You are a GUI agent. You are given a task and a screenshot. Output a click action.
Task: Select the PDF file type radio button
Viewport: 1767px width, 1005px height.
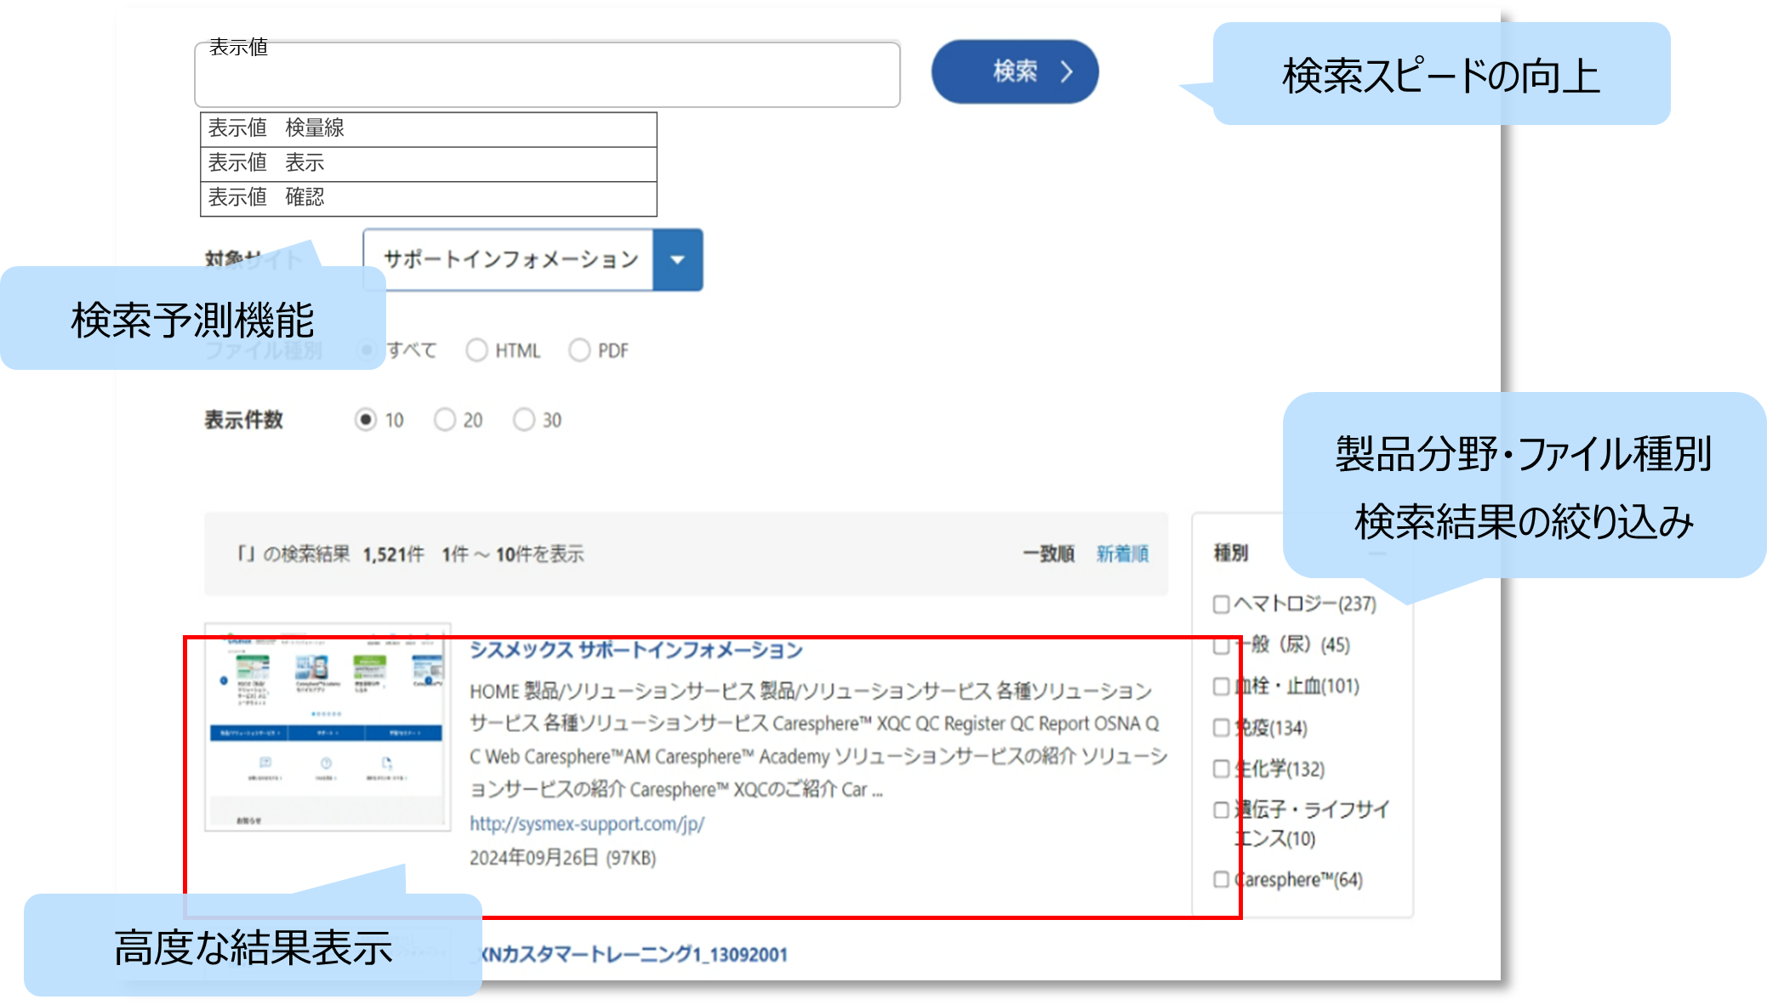pos(581,349)
